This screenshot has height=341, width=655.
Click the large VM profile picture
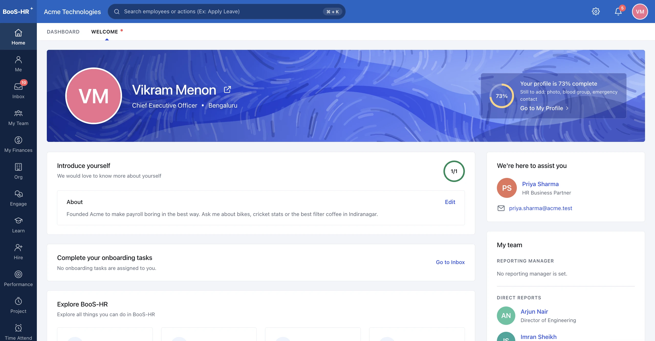pyautogui.click(x=94, y=96)
